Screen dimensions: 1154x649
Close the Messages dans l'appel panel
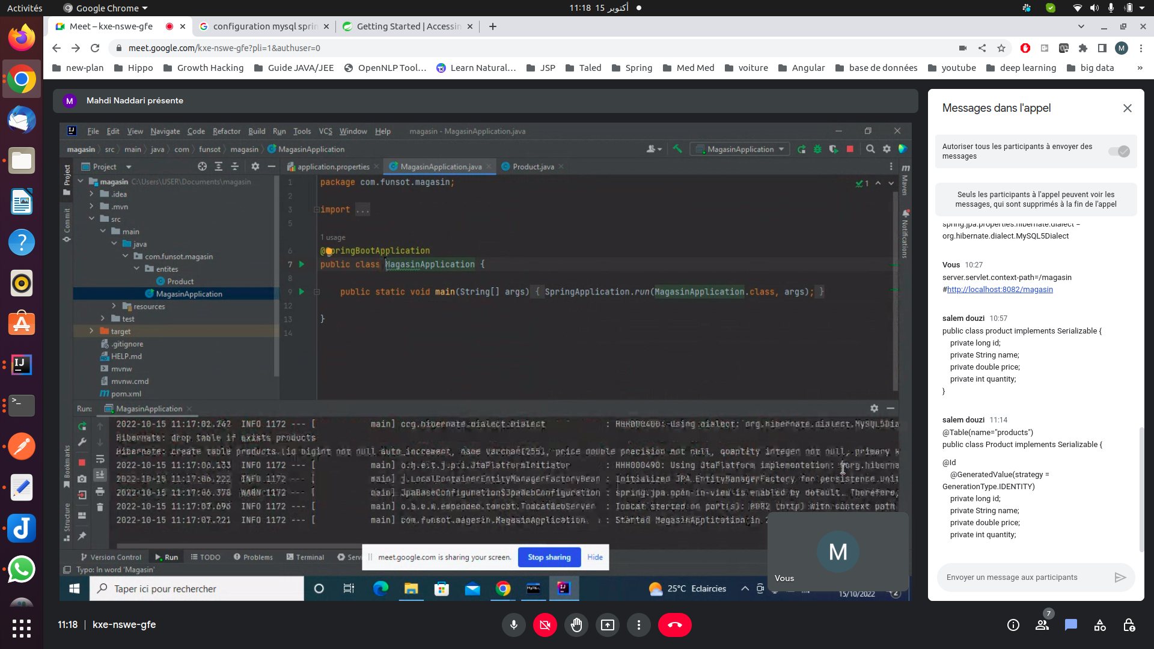coord(1128,108)
